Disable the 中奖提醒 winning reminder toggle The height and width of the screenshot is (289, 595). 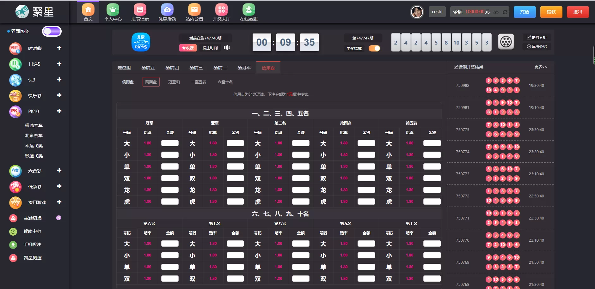[x=375, y=48]
